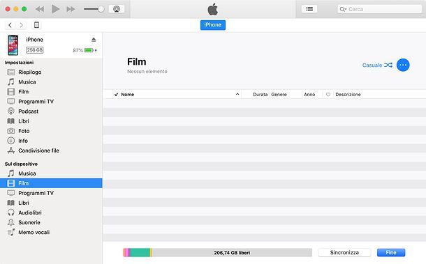Click the heart column header
Image resolution: width=426 pixels, height=264 pixels.
[328, 94]
